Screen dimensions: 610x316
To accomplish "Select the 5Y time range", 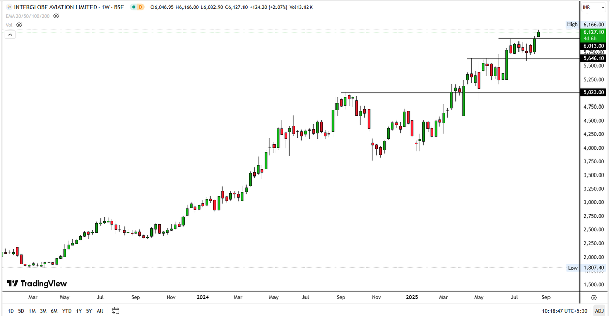I will coord(89,310).
